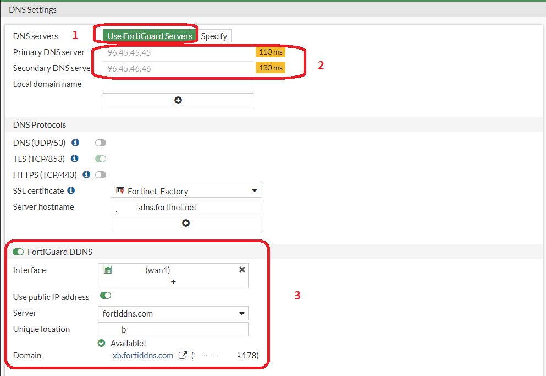Click the FortiGuard DDNS section label
Image resolution: width=546 pixels, height=376 pixels.
(60, 252)
